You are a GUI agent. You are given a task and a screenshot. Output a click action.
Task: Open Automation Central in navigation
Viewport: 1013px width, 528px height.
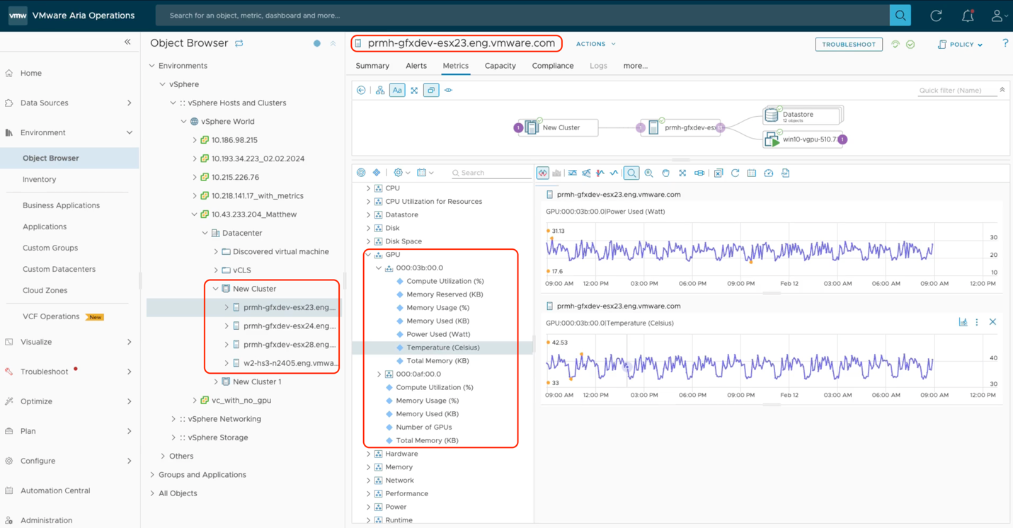coord(55,490)
